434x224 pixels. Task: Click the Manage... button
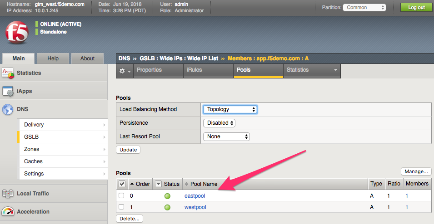[416, 171]
